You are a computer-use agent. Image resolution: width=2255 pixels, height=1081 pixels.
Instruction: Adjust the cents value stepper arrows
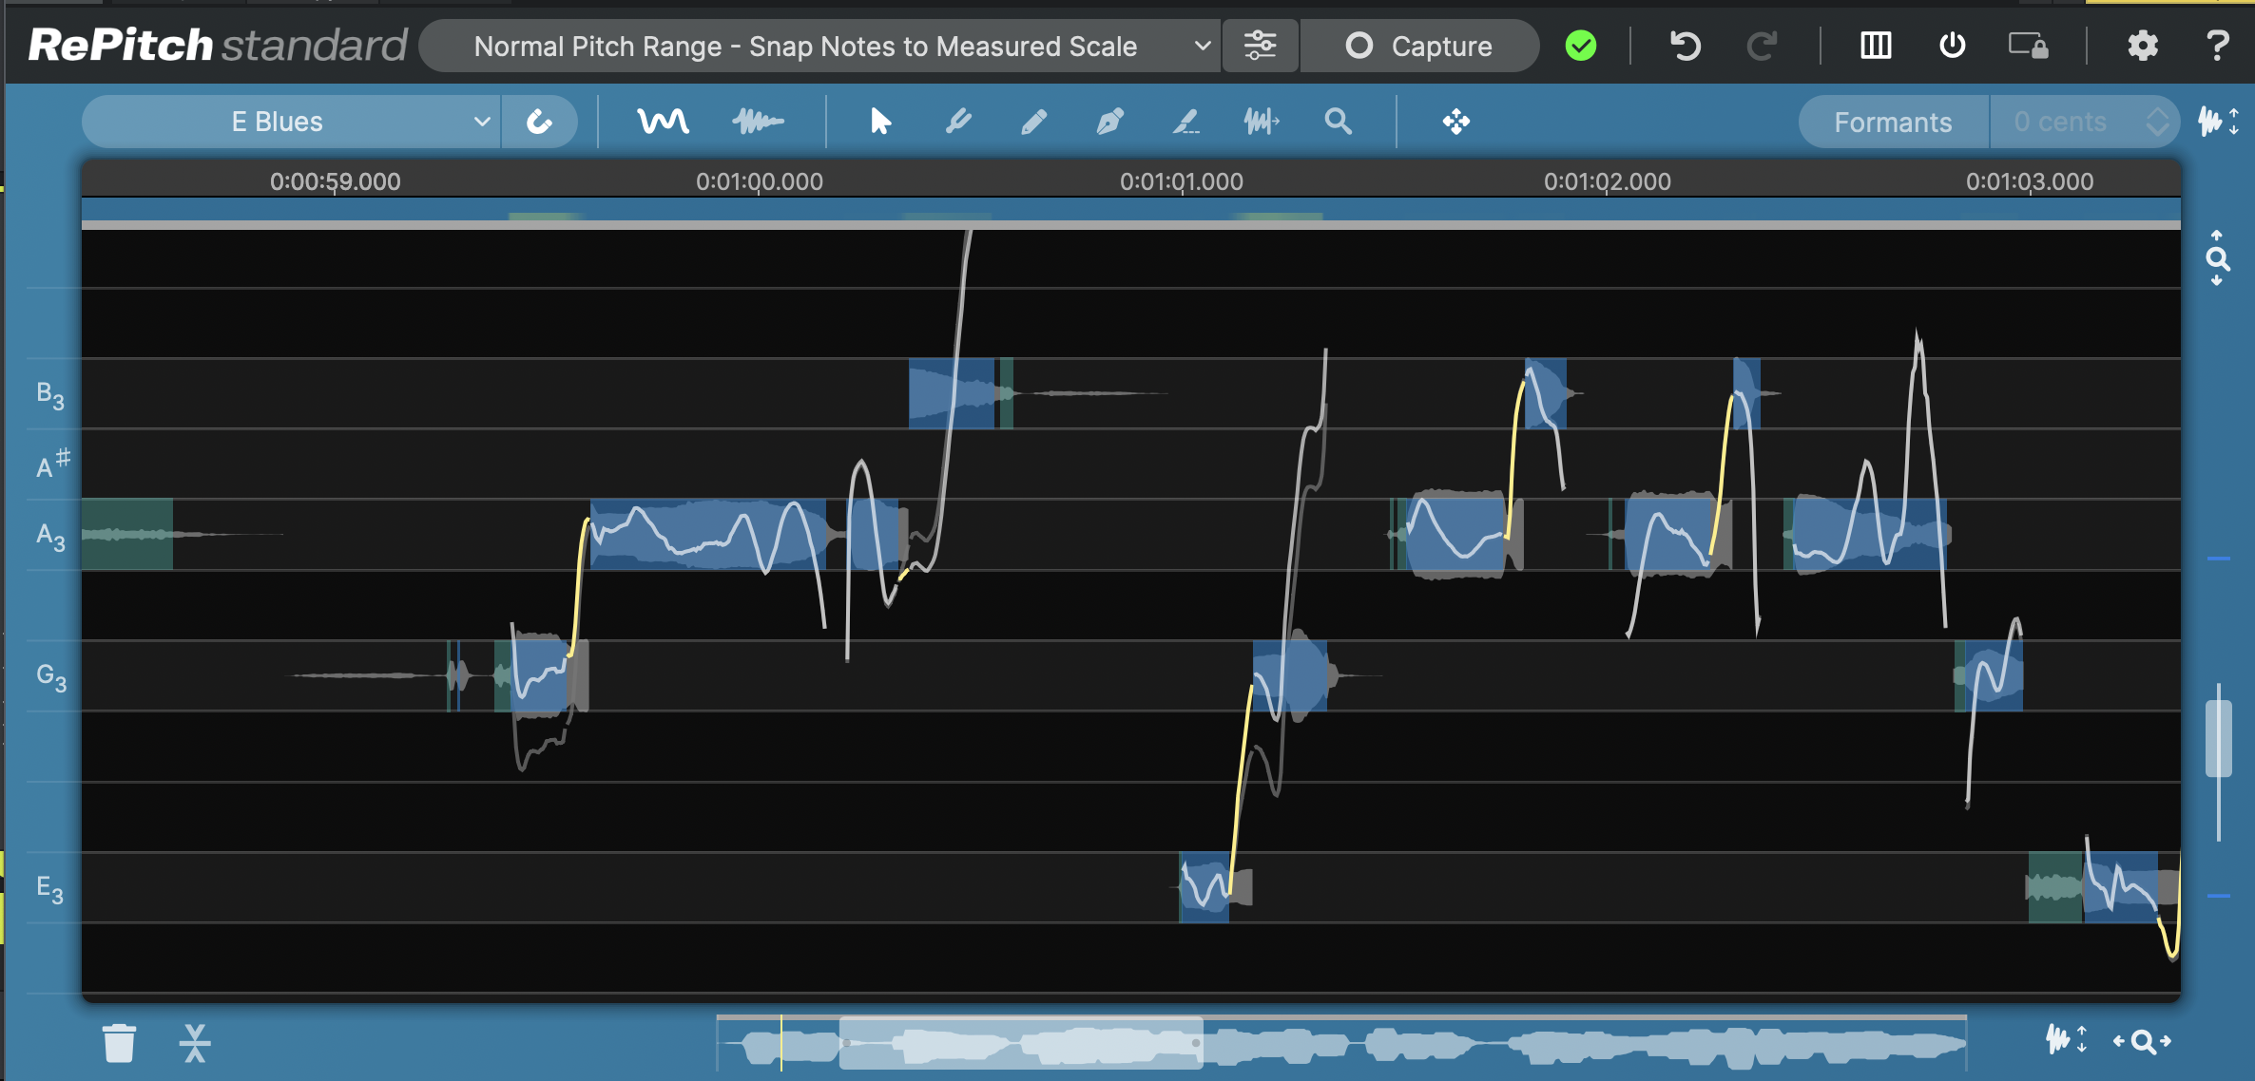(2157, 122)
